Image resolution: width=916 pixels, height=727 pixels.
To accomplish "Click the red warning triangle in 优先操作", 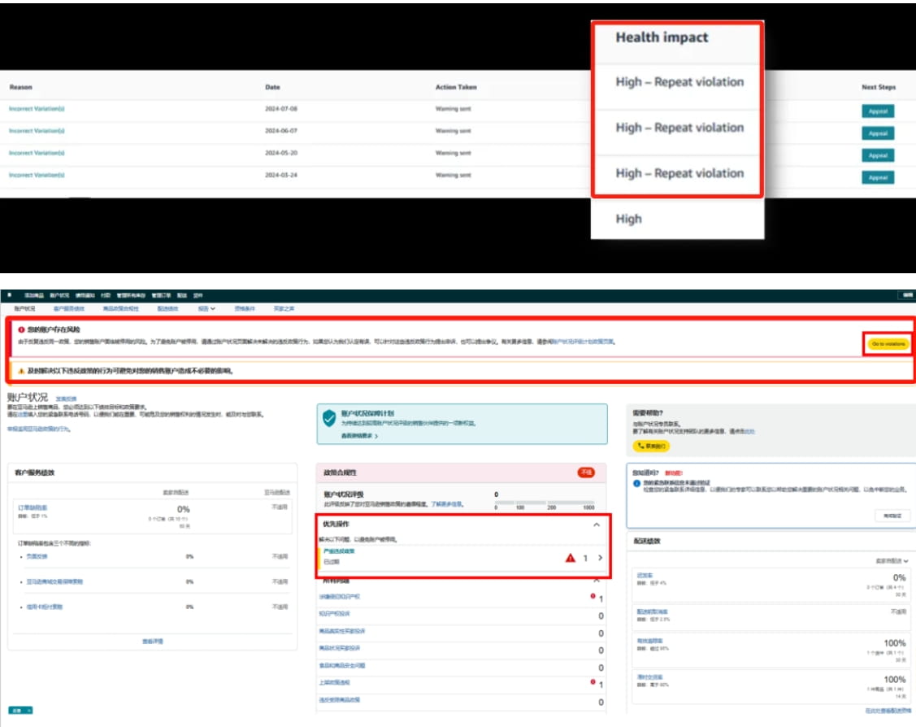I will pyautogui.click(x=571, y=558).
